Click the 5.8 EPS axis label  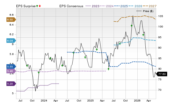click(12, 54)
